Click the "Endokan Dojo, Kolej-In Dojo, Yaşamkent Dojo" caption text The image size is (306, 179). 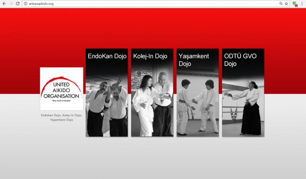[62, 118]
